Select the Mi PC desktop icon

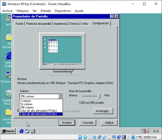9,20
